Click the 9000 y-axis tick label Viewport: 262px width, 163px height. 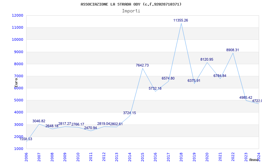pos(18,52)
